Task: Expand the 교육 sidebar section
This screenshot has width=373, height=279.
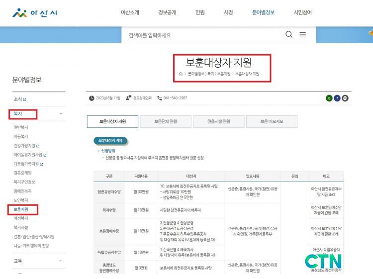Action: [61, 261]
